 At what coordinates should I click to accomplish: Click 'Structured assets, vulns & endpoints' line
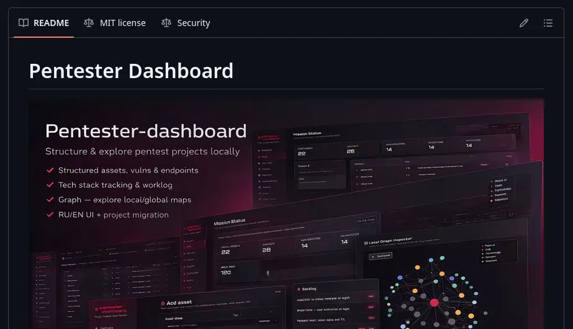pyautogui.click(x=129, y=170)
